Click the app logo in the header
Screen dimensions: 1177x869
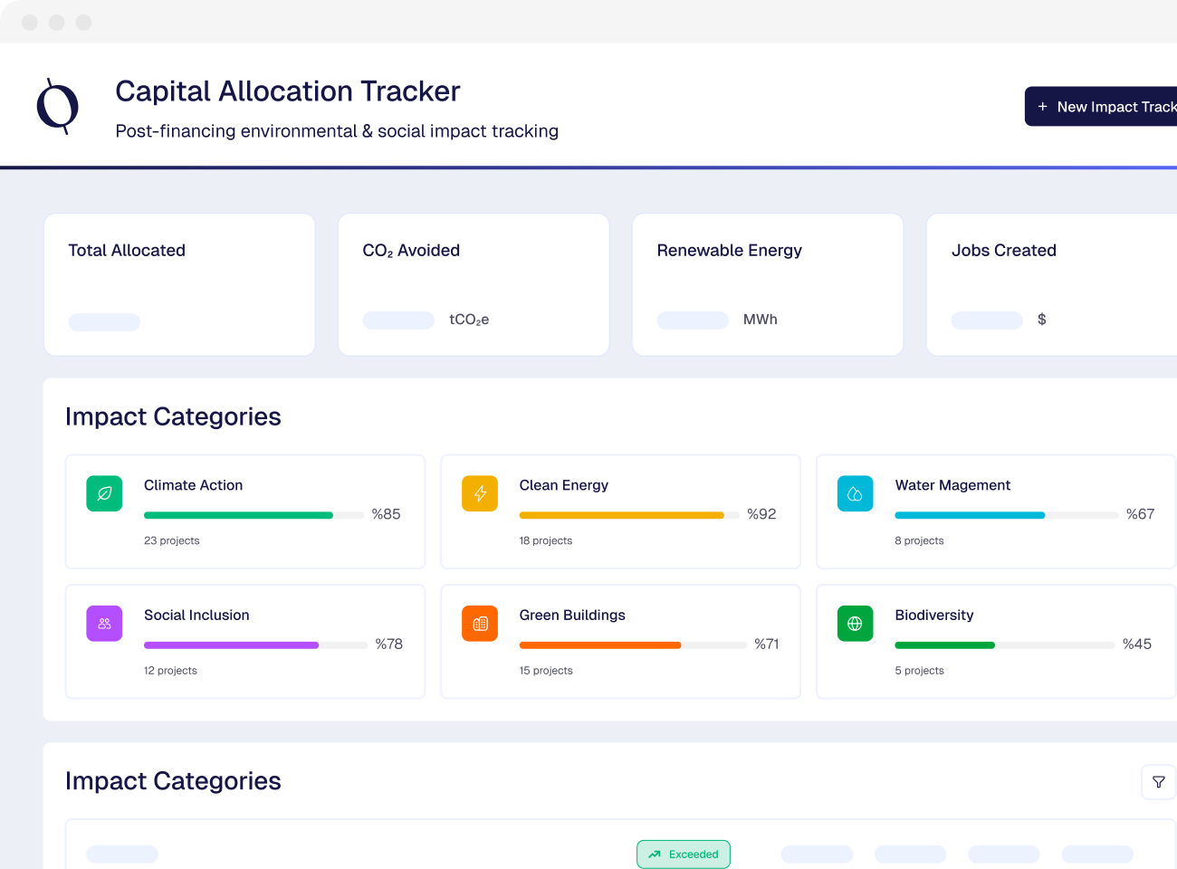click(58, 106)
